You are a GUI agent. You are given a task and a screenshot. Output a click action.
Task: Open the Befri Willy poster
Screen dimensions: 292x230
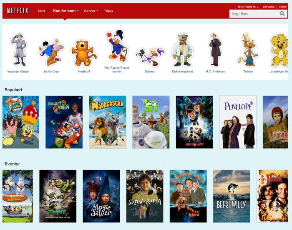click(x=232, y=196)
